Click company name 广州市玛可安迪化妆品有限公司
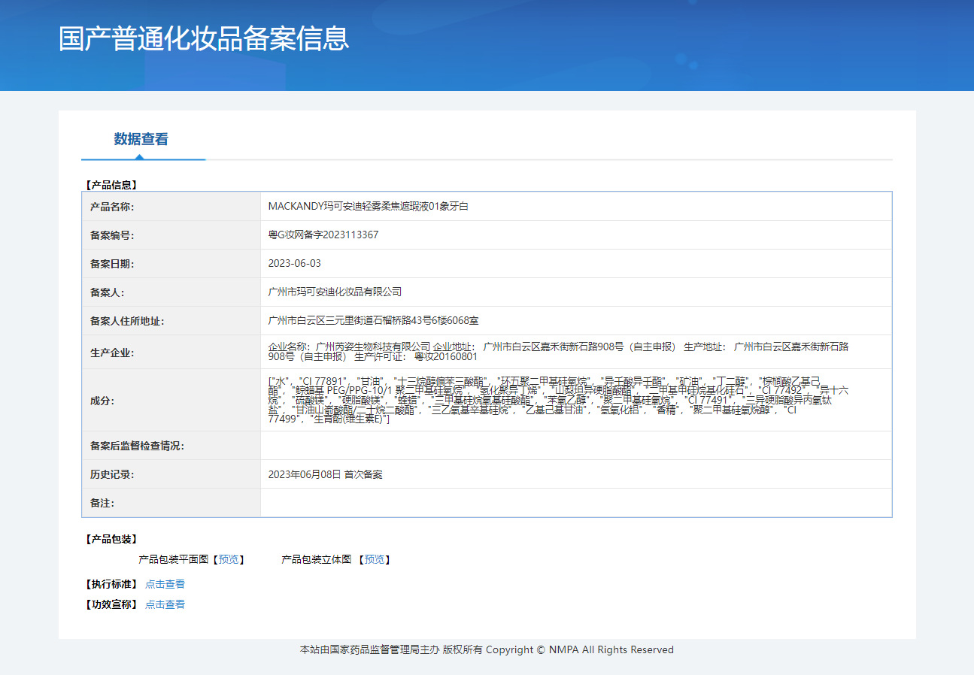This screenshot has height=675, width=974. pyautogui.click(x=335, y=292)
